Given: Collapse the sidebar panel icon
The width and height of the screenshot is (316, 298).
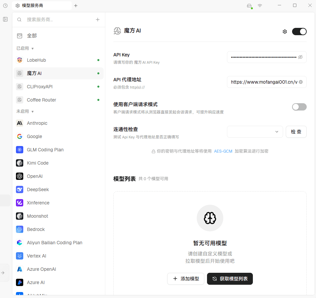Looking at the screenshot, I should pos(5,19).
